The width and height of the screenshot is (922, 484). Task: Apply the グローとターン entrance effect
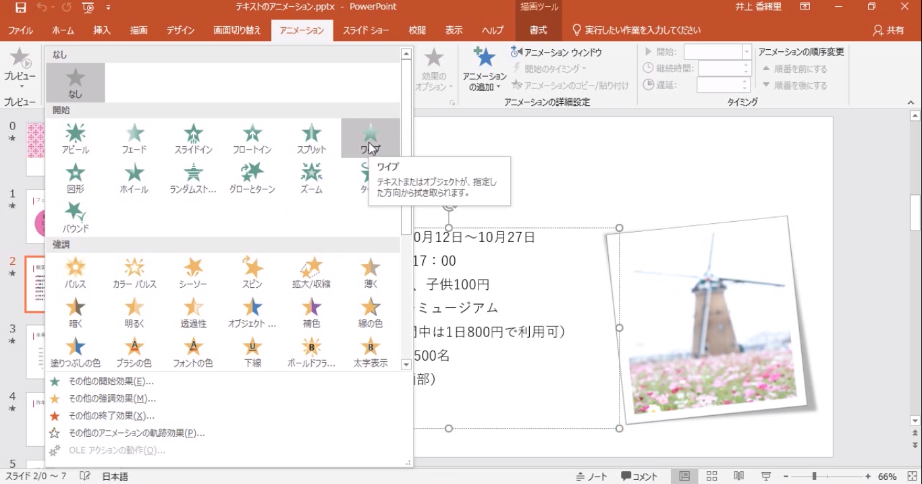[252, 178]
